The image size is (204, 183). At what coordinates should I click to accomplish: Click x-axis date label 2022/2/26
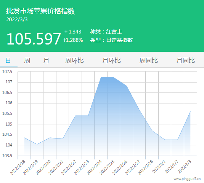pos(120,167)
